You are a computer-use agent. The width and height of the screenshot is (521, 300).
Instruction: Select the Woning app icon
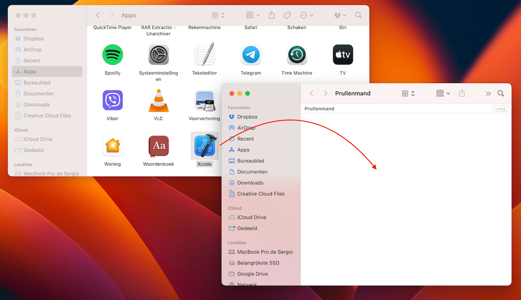113,146
